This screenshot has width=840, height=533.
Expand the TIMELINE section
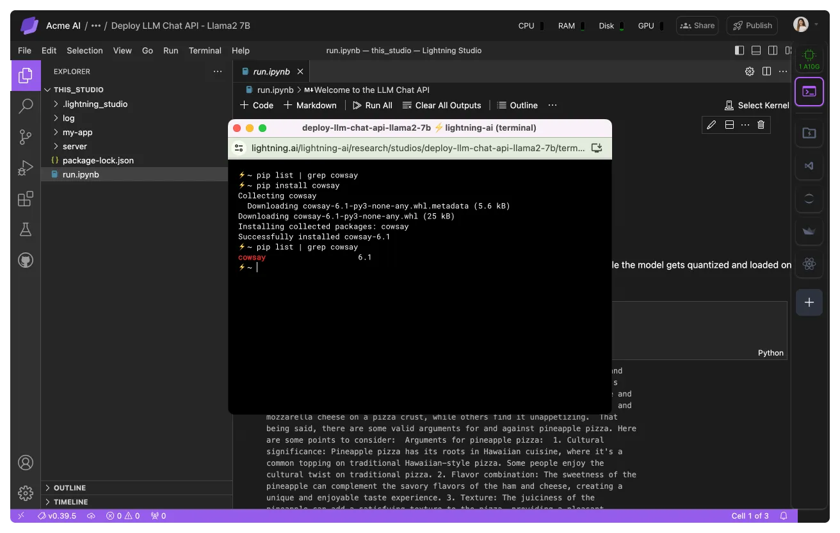136,502
